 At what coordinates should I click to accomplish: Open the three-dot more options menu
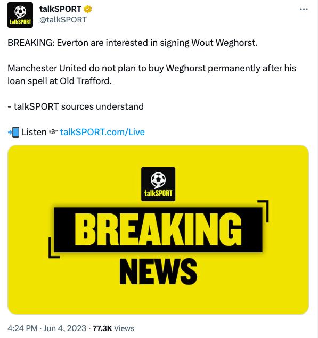click(304, 9)
